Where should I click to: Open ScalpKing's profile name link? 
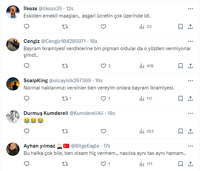pos(35,80)
